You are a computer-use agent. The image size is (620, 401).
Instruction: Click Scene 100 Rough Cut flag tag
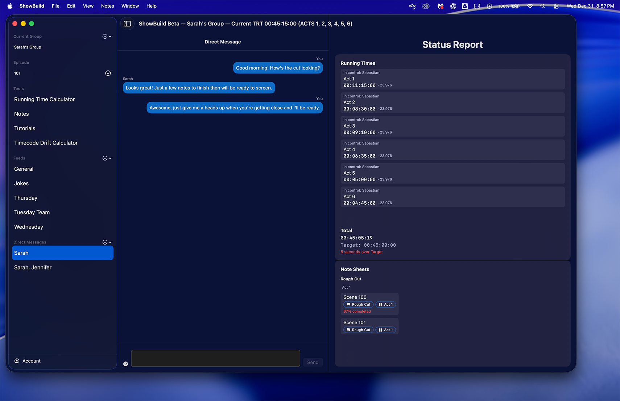(x=358, y=305)
